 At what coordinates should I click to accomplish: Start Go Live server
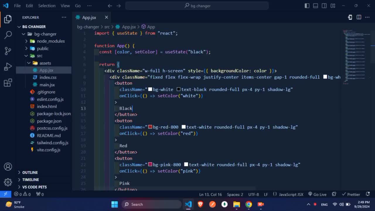pos(317,194)
